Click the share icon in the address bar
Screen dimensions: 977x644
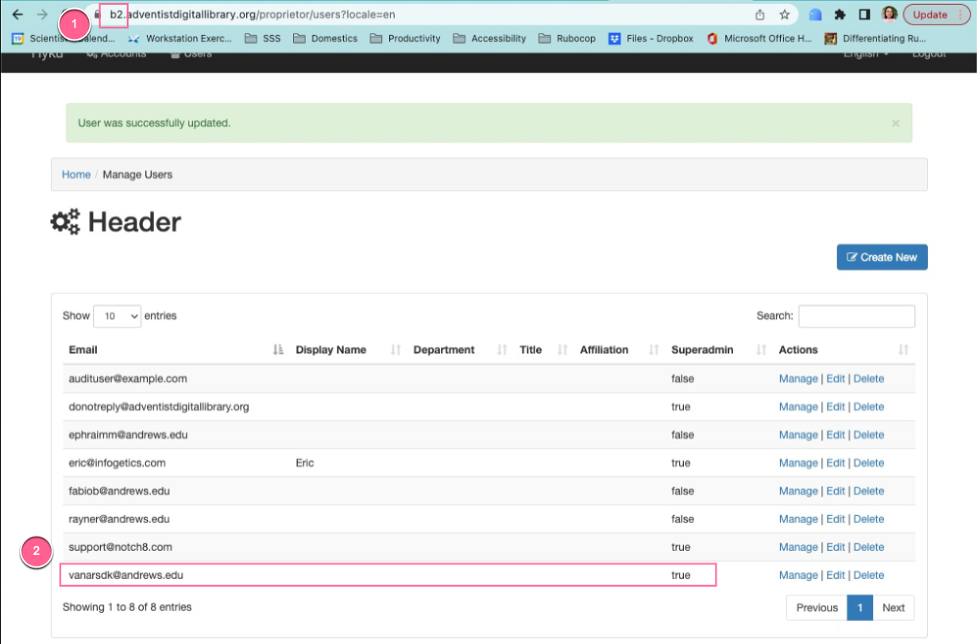tap(760, 14)
